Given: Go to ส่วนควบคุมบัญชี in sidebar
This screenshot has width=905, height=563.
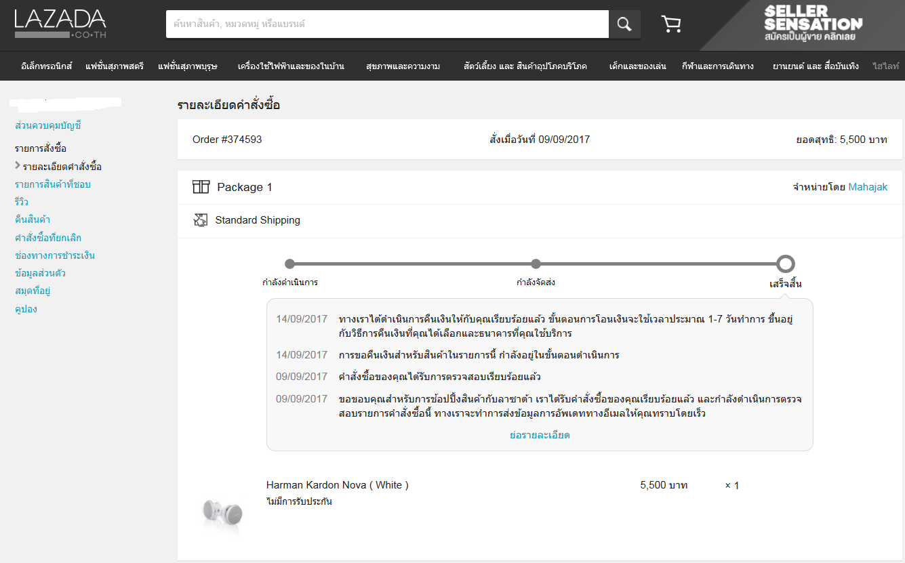Looking at the screenshot, I should 48,126.
